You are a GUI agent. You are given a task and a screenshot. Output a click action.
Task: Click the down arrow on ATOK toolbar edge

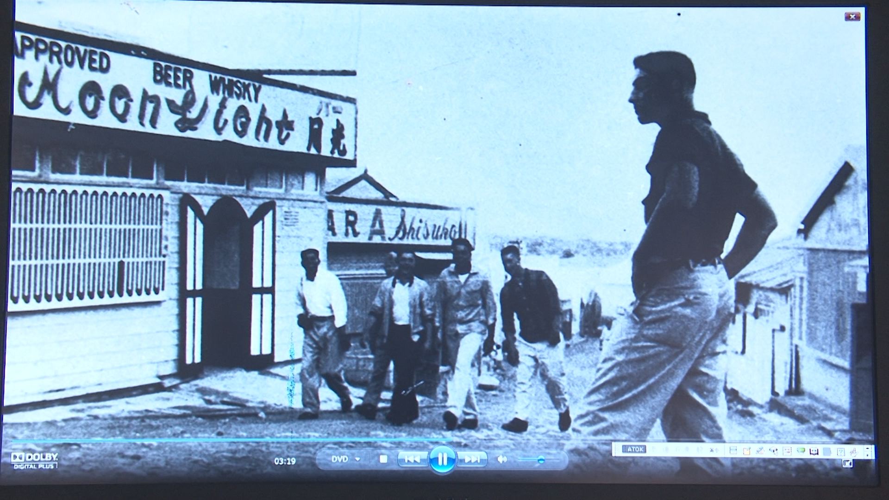867,455
